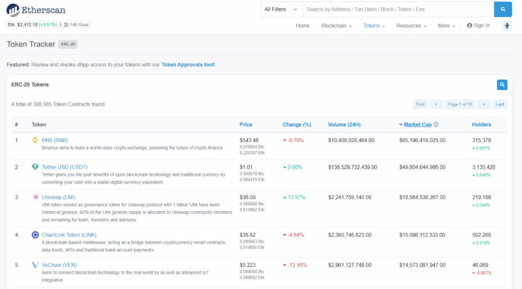Open the Uniswap (UNI) token link
The height and width of the screenshot is (289, 522).
(59, 197)
